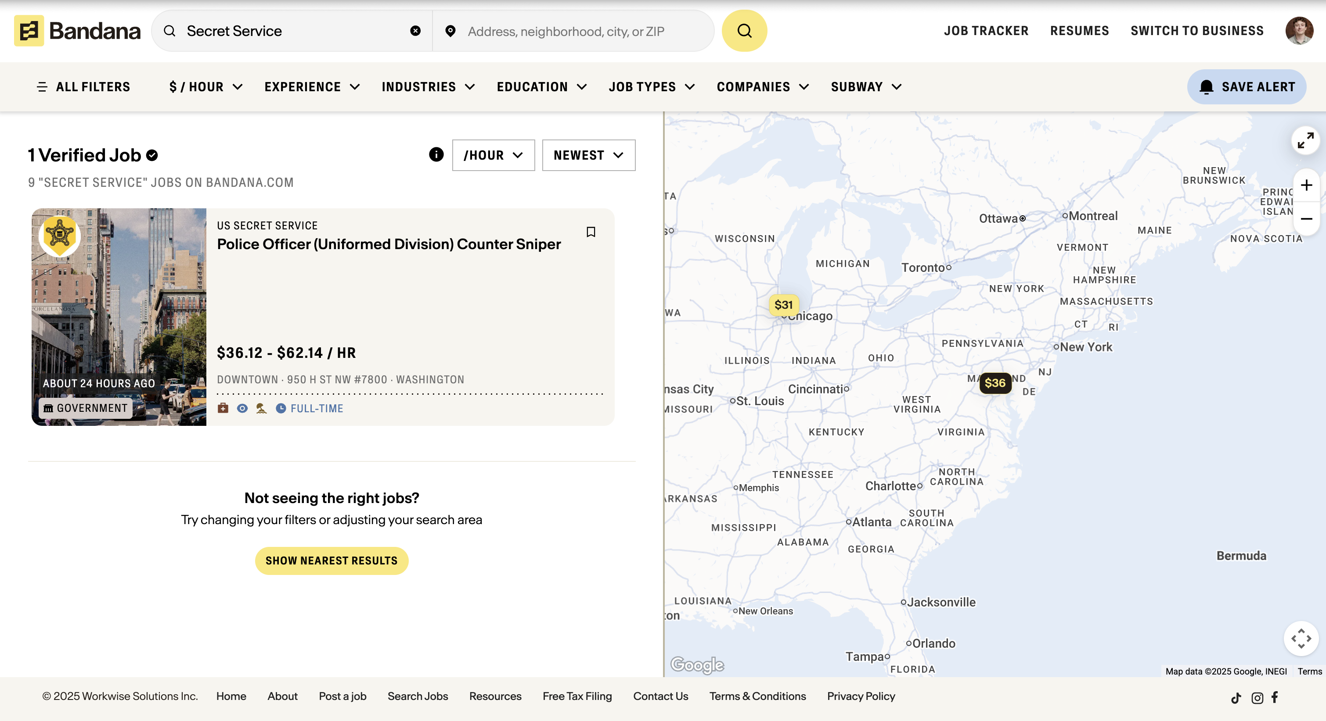
Task: Expand the INDUSTRIES filter
Action: click(428, 87)
